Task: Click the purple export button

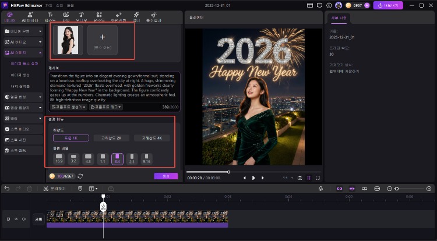Action: tap(388, 5)
